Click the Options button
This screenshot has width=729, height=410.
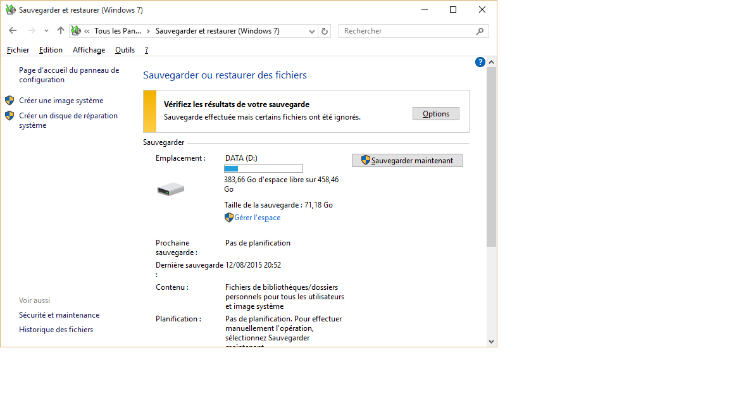coord(436,114)
